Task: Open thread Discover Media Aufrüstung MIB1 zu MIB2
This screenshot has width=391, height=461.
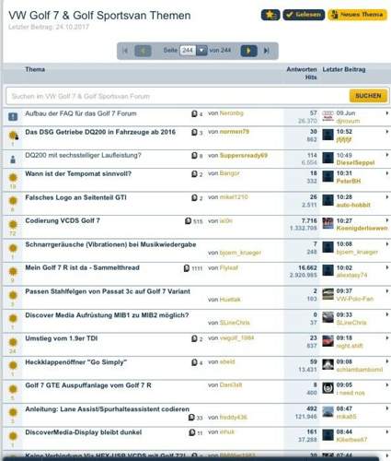Action: point(107,315)
